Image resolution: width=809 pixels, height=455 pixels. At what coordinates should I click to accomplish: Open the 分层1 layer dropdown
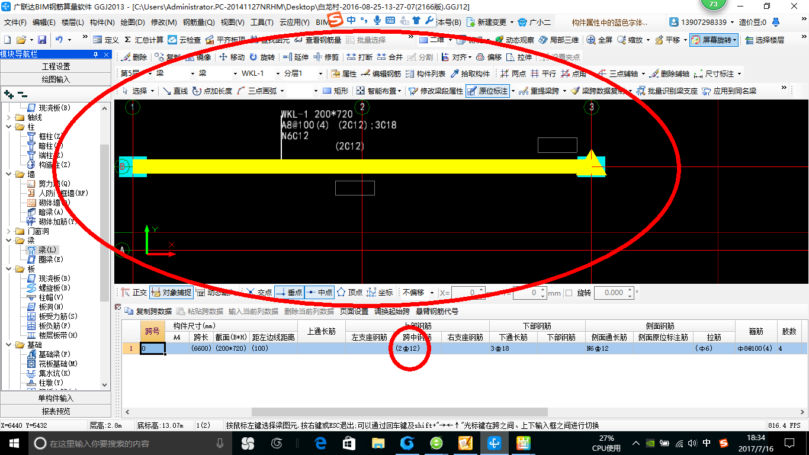point(303,74)
